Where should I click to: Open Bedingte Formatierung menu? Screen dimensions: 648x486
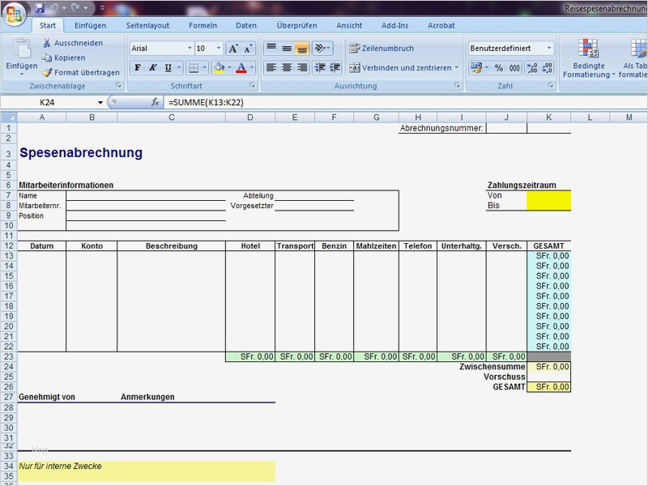coord(589,58)
